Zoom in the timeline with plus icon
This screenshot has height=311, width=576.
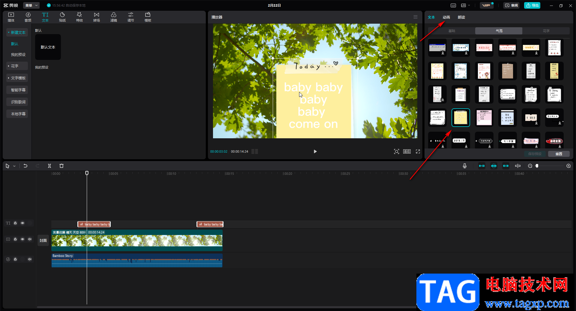(568, 166)
